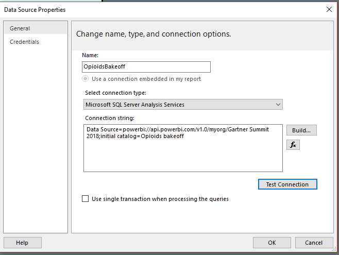Enable the 'Use single transaction' checkbox
The image size is (339, 255).
click(x=86, y=199)
